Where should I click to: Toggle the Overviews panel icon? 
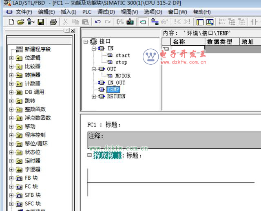[200, 22]
